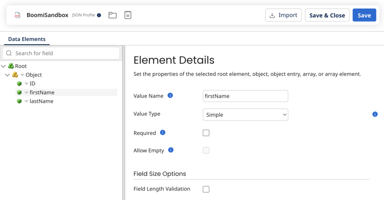Click Save & Close button
Screen dimensions: 384x200
tap(327, 15)
